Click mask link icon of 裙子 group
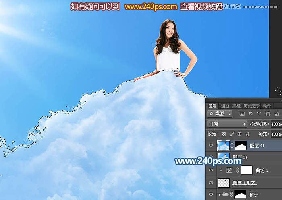Viewport: 282px width, 200px height. tap(232, 194)
